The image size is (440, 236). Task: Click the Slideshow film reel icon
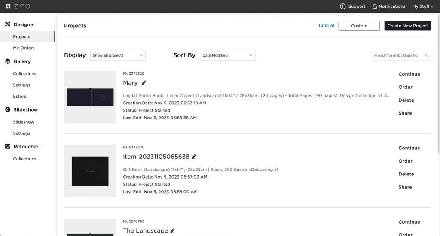pos(8,109)
